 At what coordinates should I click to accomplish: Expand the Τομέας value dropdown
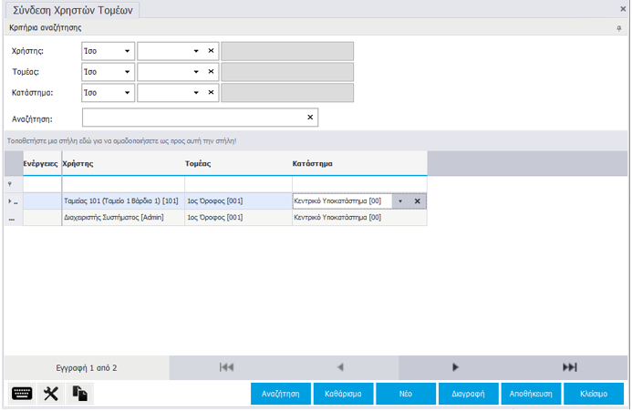pyautogui.click(x=196, y=71)
